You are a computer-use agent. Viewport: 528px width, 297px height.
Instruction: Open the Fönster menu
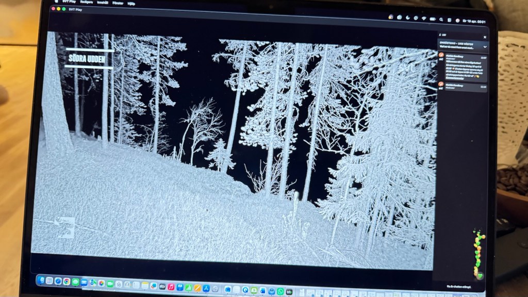tap(120, 2)
